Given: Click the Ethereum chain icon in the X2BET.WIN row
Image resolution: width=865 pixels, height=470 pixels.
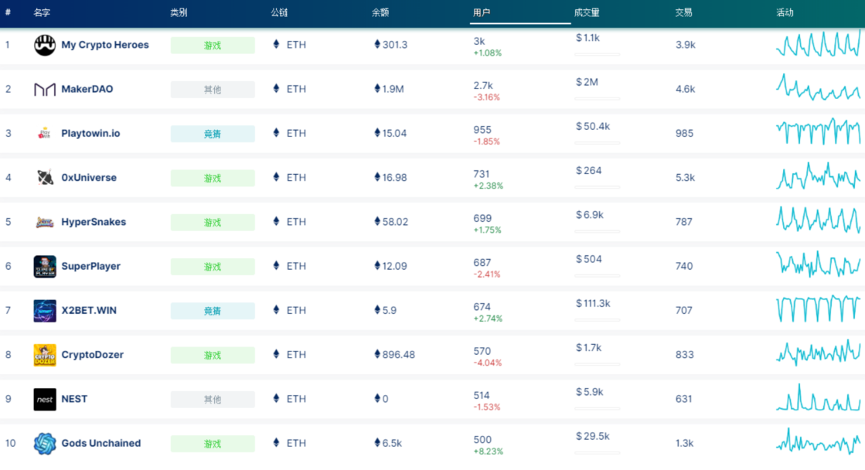Looking at the screenshot, I should 277,310.
